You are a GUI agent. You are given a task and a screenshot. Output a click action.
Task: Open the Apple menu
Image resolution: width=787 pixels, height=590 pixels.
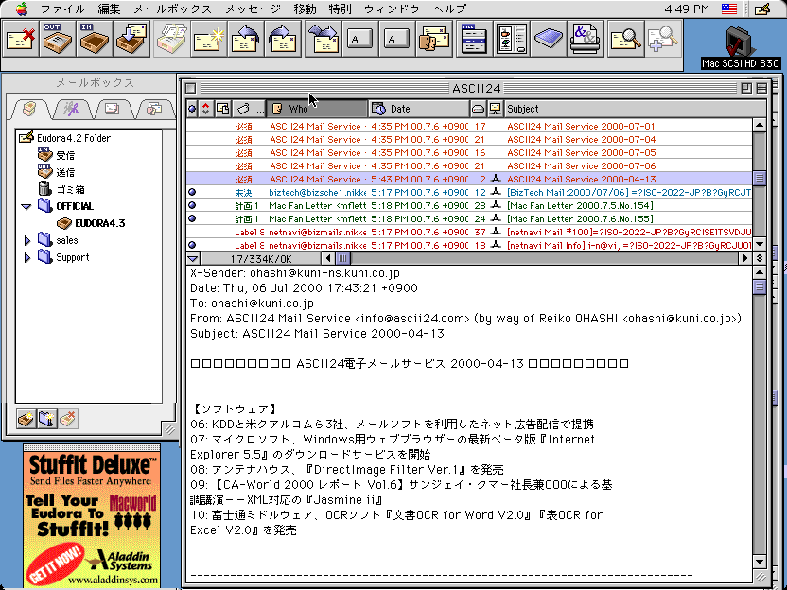[21, 9]
